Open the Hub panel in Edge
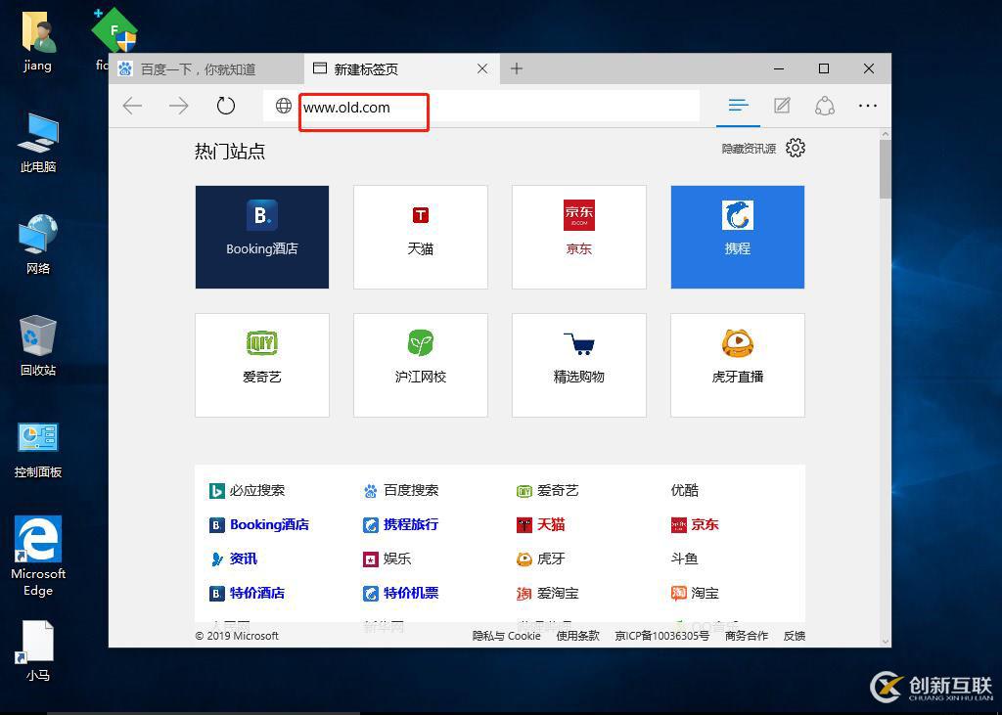Screen dimensions: 1002x715 [738, 105]
